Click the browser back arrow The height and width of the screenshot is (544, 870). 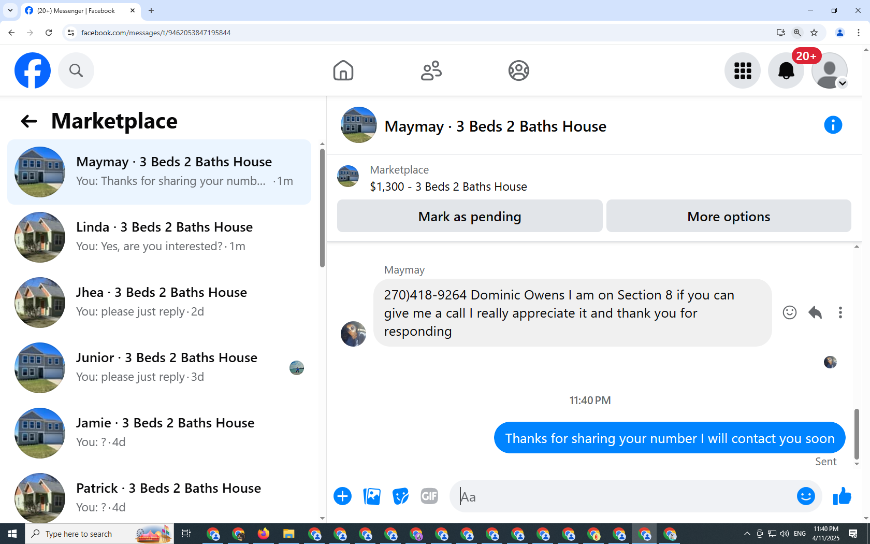coord(11,33)
